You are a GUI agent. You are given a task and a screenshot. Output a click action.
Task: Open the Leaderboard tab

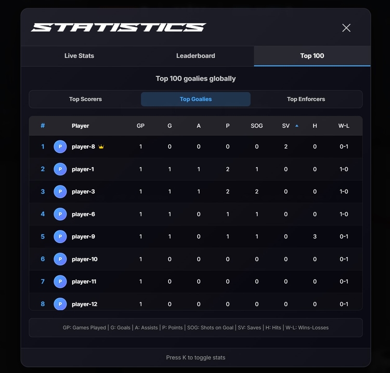(x=196, y=56)
